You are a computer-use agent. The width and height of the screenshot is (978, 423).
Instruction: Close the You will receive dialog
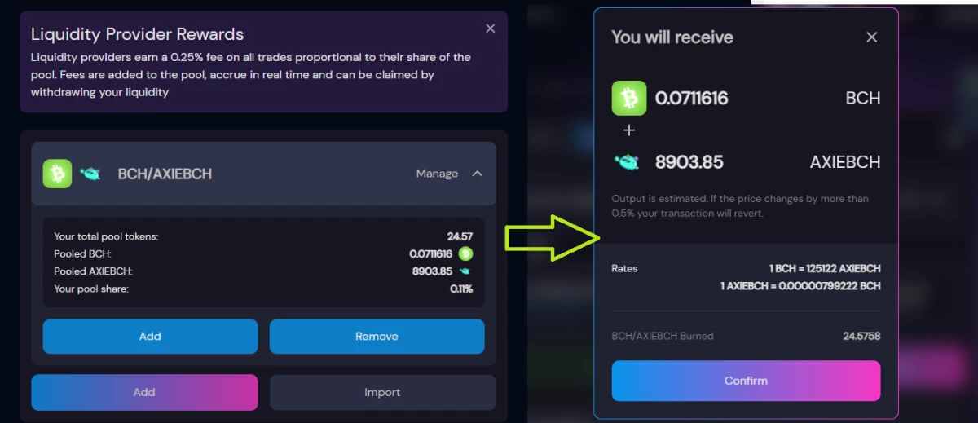coord(871,37)
